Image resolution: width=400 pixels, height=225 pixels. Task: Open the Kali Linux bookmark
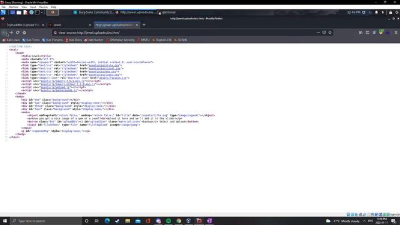(11, 40)
